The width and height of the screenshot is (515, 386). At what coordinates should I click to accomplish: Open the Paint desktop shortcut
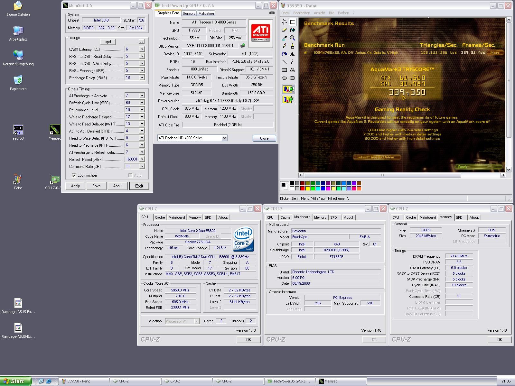(x=18, y=182)
